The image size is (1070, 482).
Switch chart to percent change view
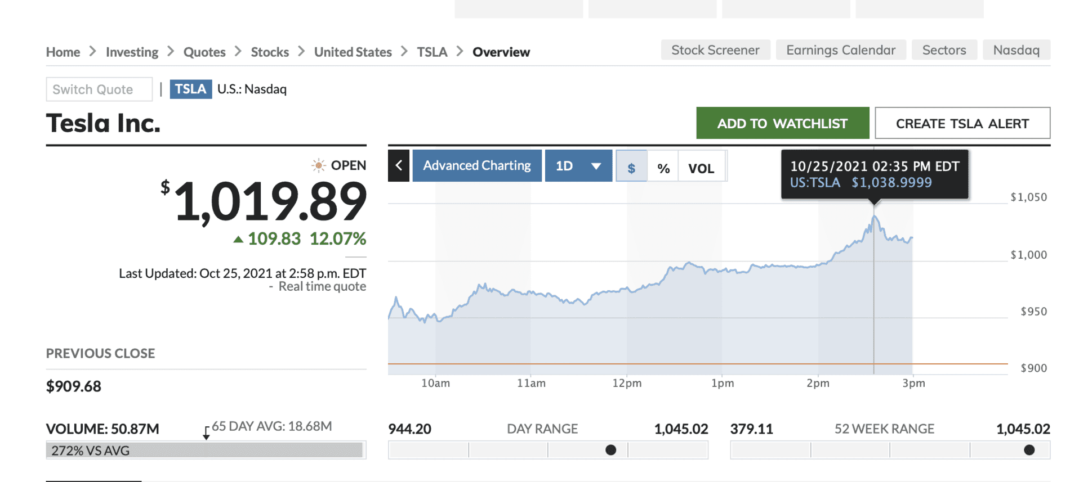pyautogui.click(x=663, y=168)
